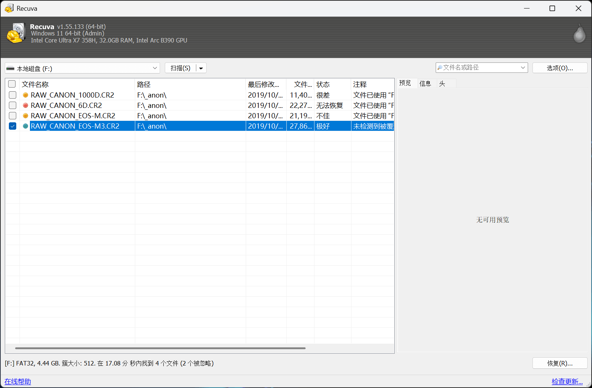
Task: Toggle the select-all checkbox in header
Action: pos(12,84)
